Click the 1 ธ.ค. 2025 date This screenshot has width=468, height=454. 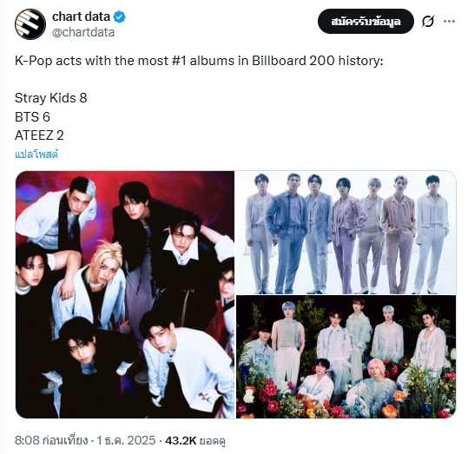point(126,440)
